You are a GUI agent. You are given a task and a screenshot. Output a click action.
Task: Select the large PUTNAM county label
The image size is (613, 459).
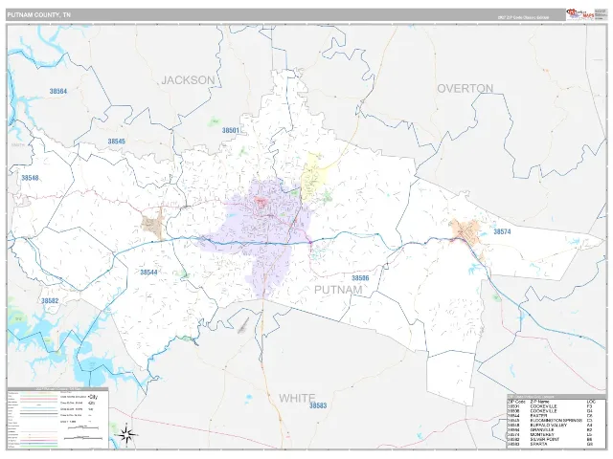(x=338, y=290)
